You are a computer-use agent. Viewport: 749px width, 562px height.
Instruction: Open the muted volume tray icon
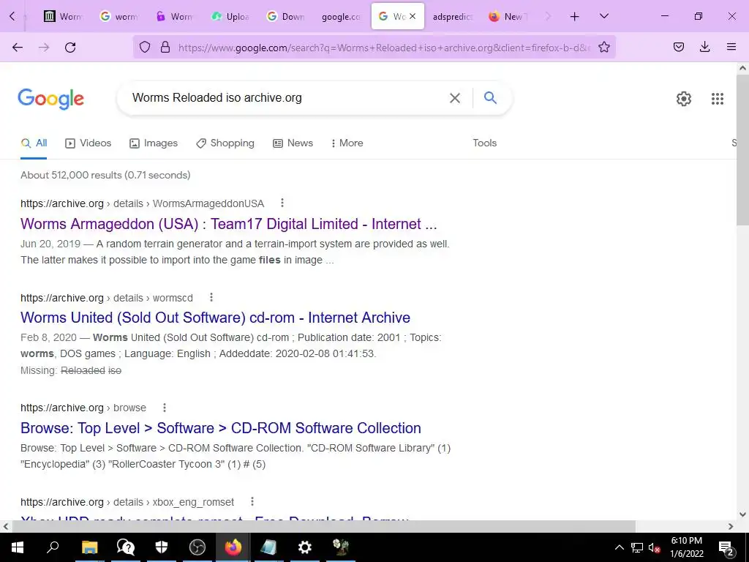[654, 547]
